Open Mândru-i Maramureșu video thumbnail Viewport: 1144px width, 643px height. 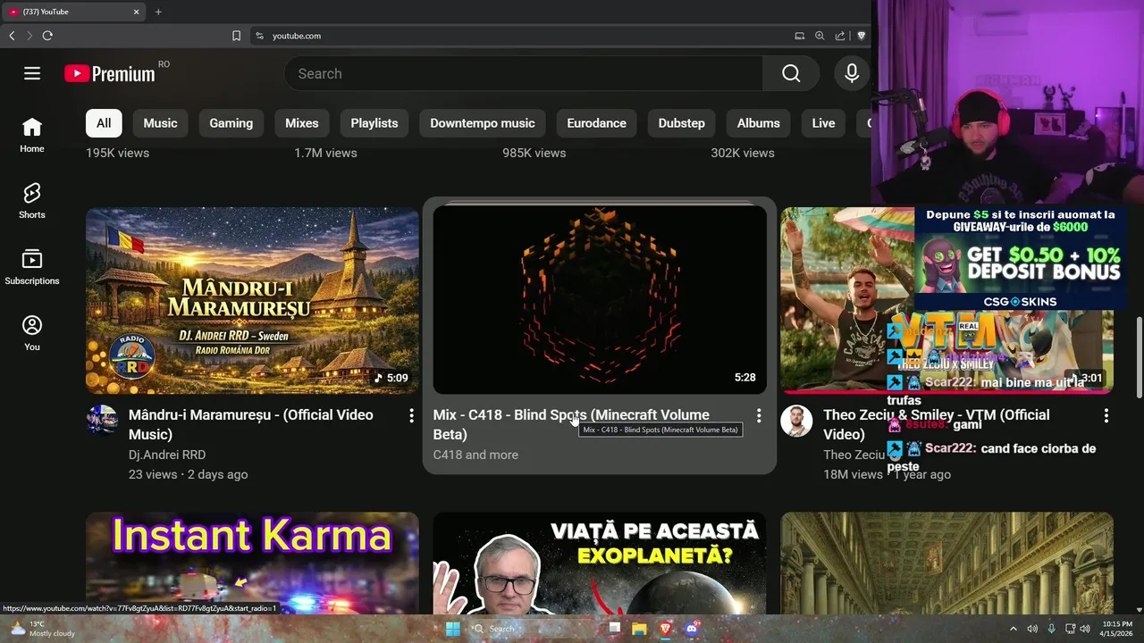point(252,300)
